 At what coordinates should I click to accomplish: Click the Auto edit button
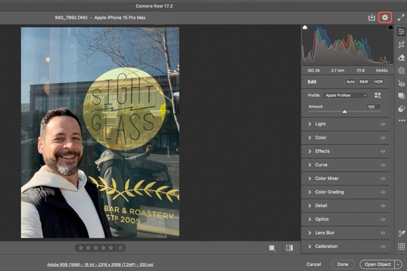coord(351,82)
